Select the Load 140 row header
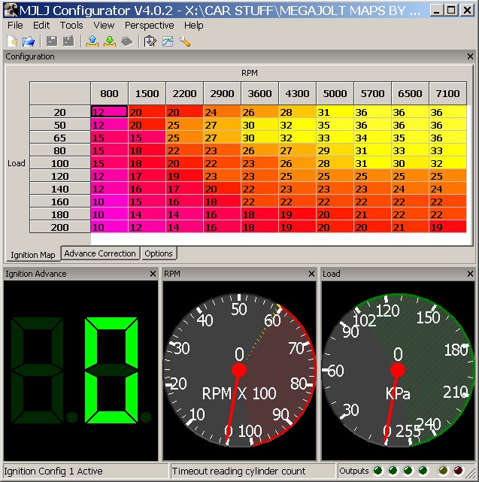This screenshot has height=482, width=479. (60, 189)
